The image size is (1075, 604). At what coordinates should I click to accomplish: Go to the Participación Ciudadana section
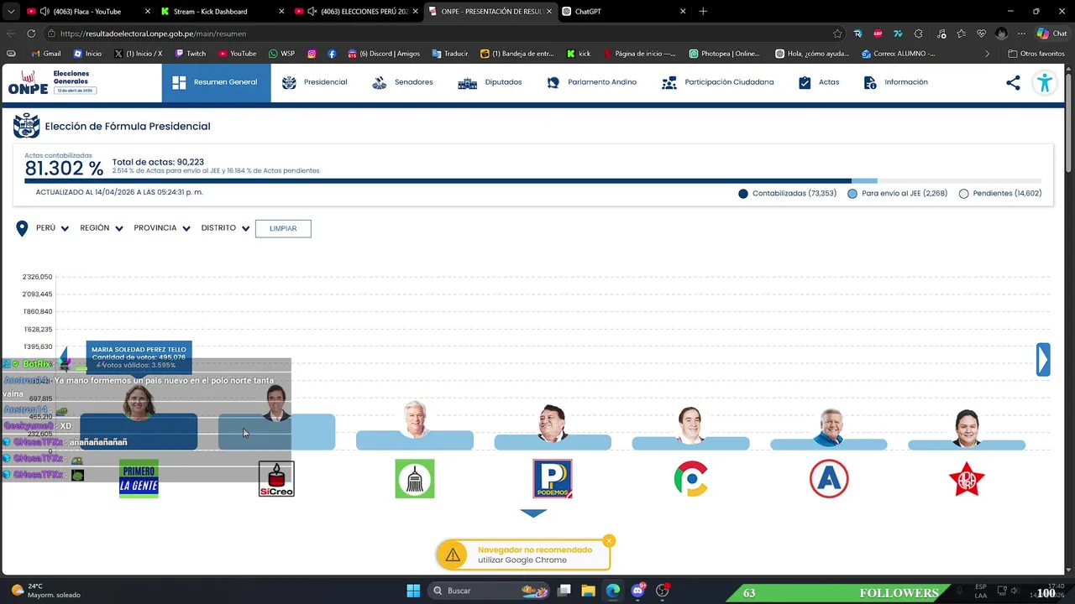point(718,82)
